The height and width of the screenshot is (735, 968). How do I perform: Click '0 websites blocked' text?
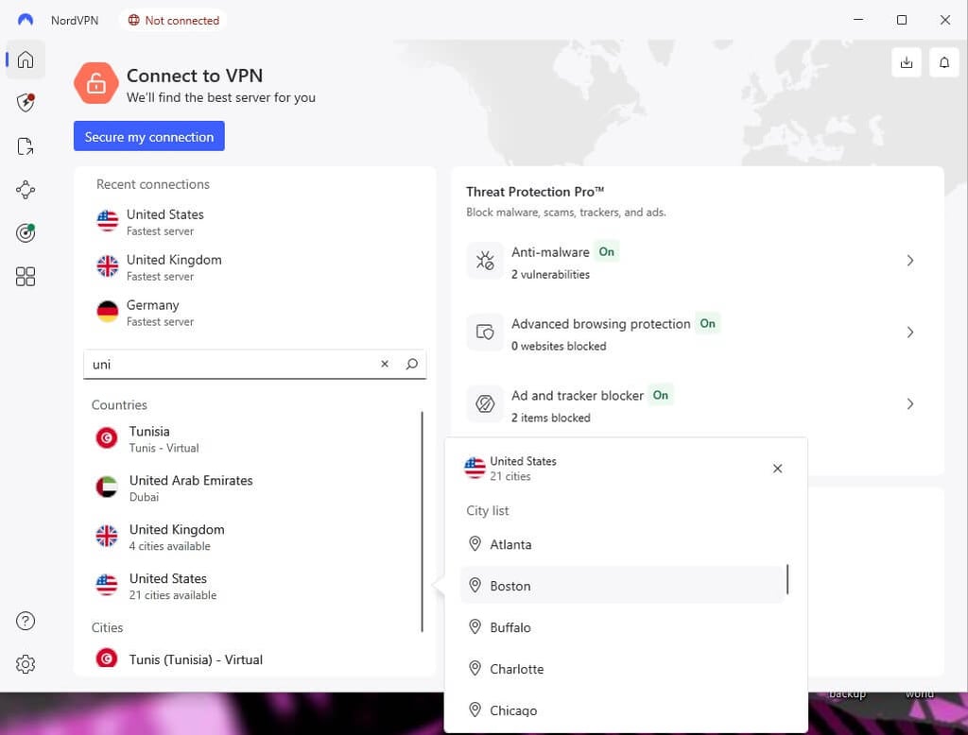pos(559,346)
